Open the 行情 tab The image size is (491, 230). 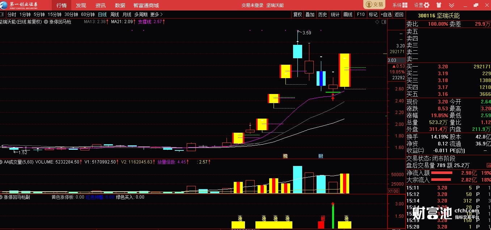point(62,5)
